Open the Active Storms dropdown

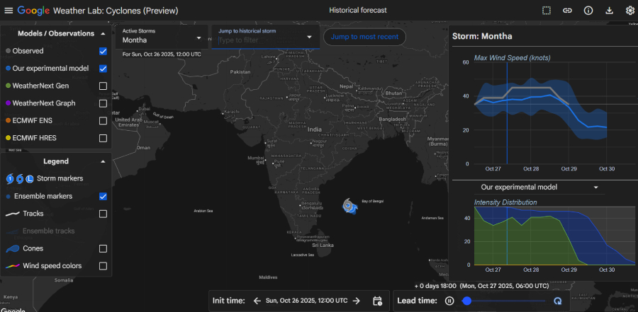point(162,37)
